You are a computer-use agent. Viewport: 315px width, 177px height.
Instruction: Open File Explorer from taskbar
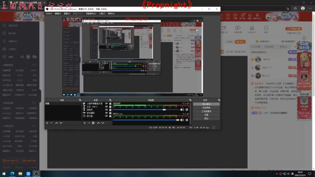(20, 173)
